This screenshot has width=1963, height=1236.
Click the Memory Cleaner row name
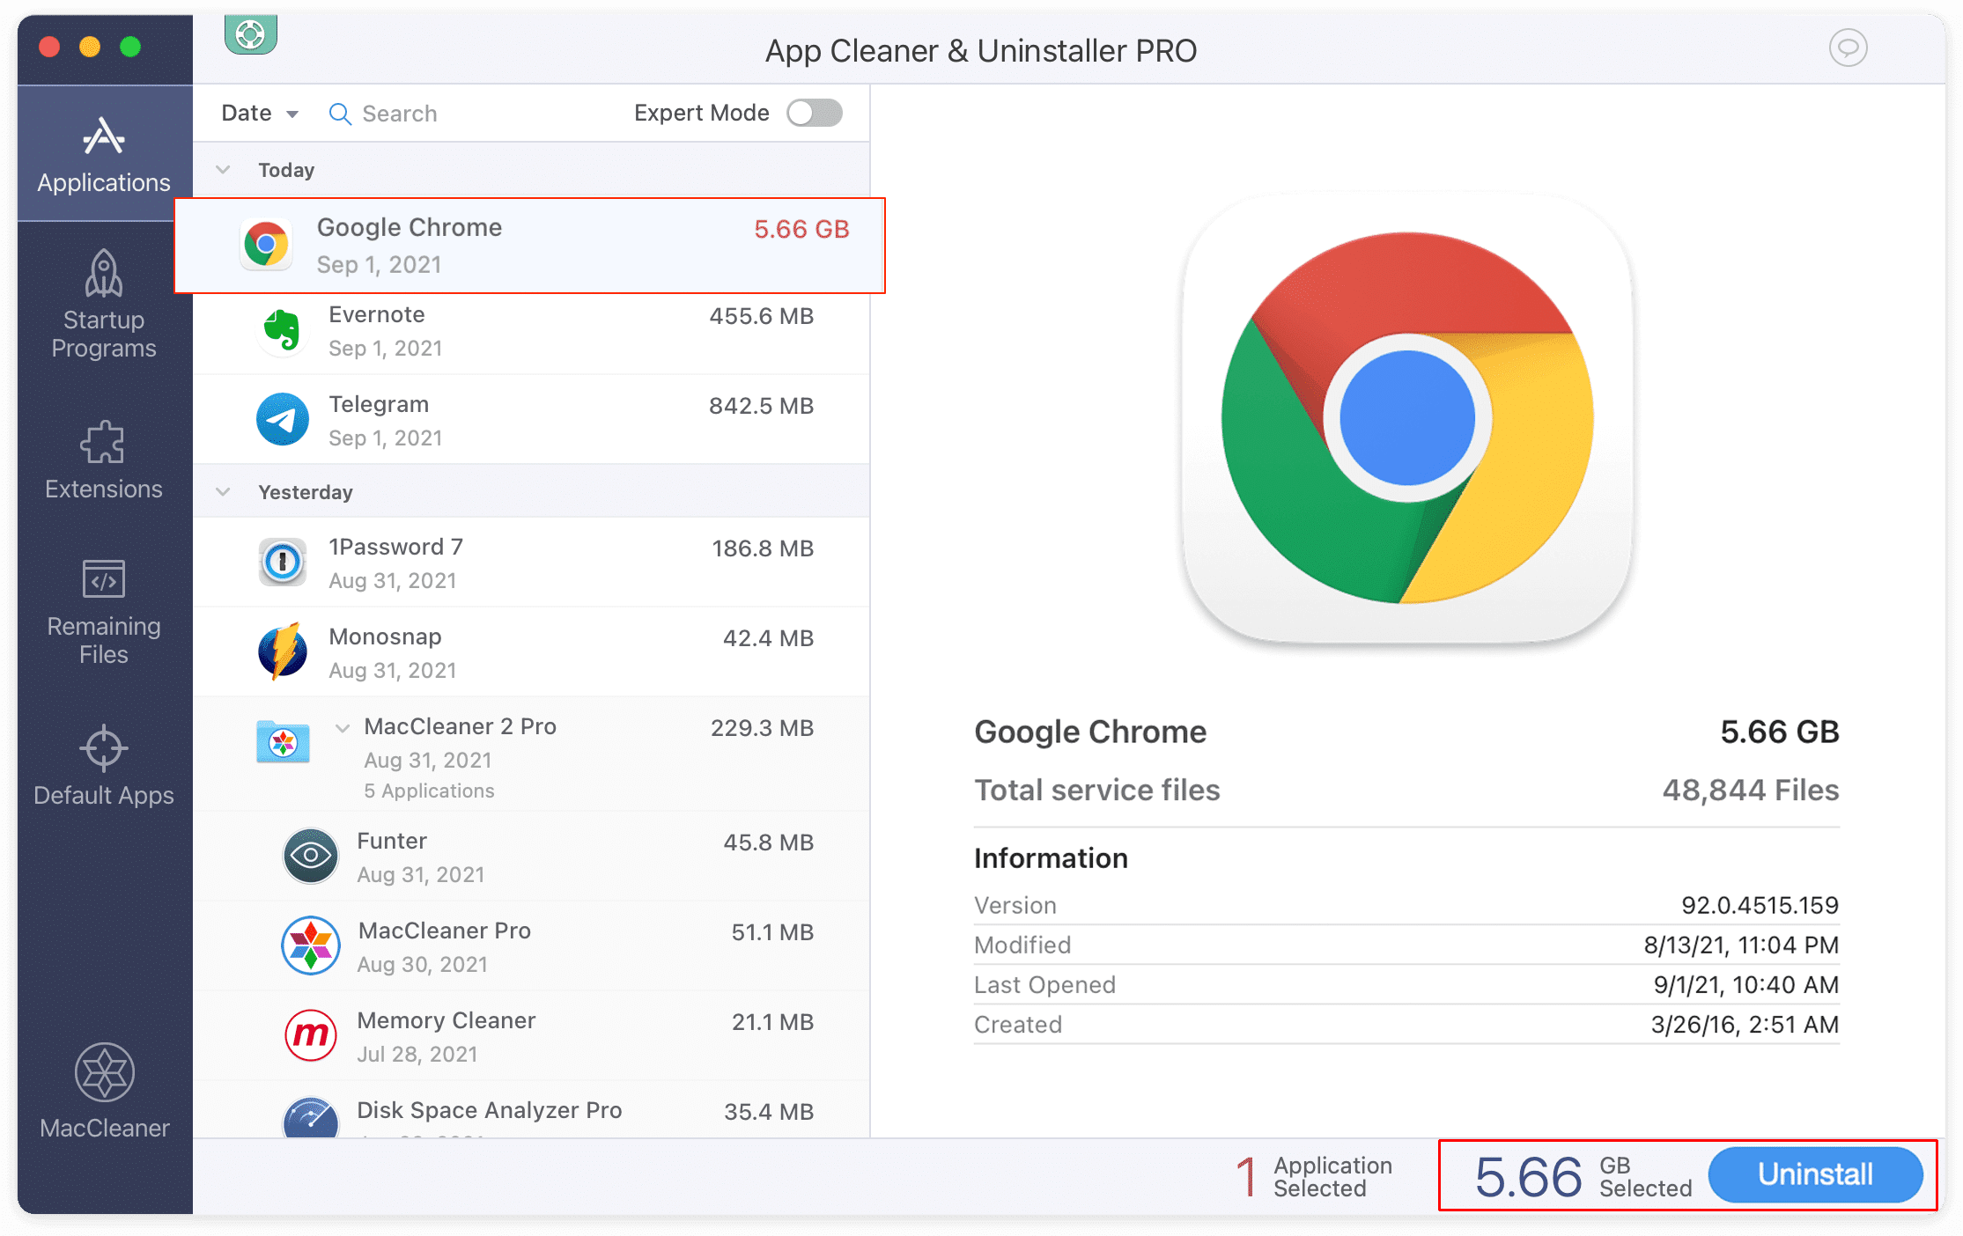[x=446, y=1020]
